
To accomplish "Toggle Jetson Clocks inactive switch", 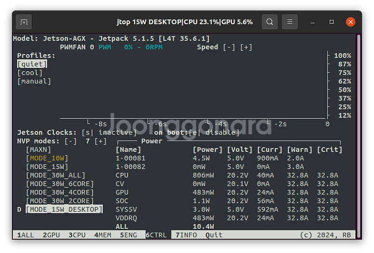I will tap(109, 132).
